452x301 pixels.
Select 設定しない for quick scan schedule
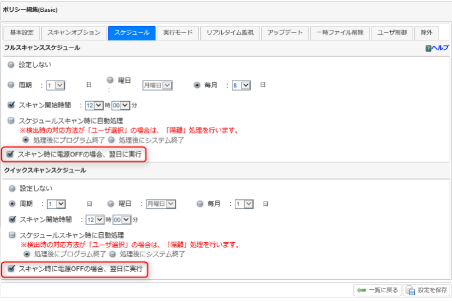(12, 189)
